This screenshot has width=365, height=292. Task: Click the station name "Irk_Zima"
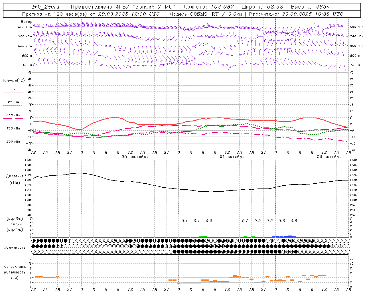click(x=46, y=7)
